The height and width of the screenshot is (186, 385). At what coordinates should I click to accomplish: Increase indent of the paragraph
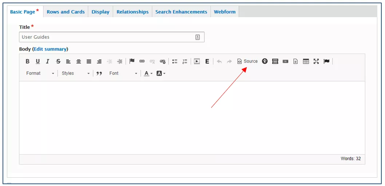(120, 61)
